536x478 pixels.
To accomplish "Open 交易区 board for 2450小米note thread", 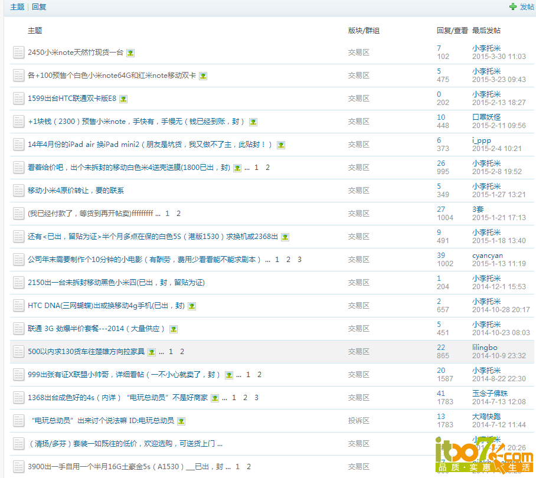I will pos(358,53).
